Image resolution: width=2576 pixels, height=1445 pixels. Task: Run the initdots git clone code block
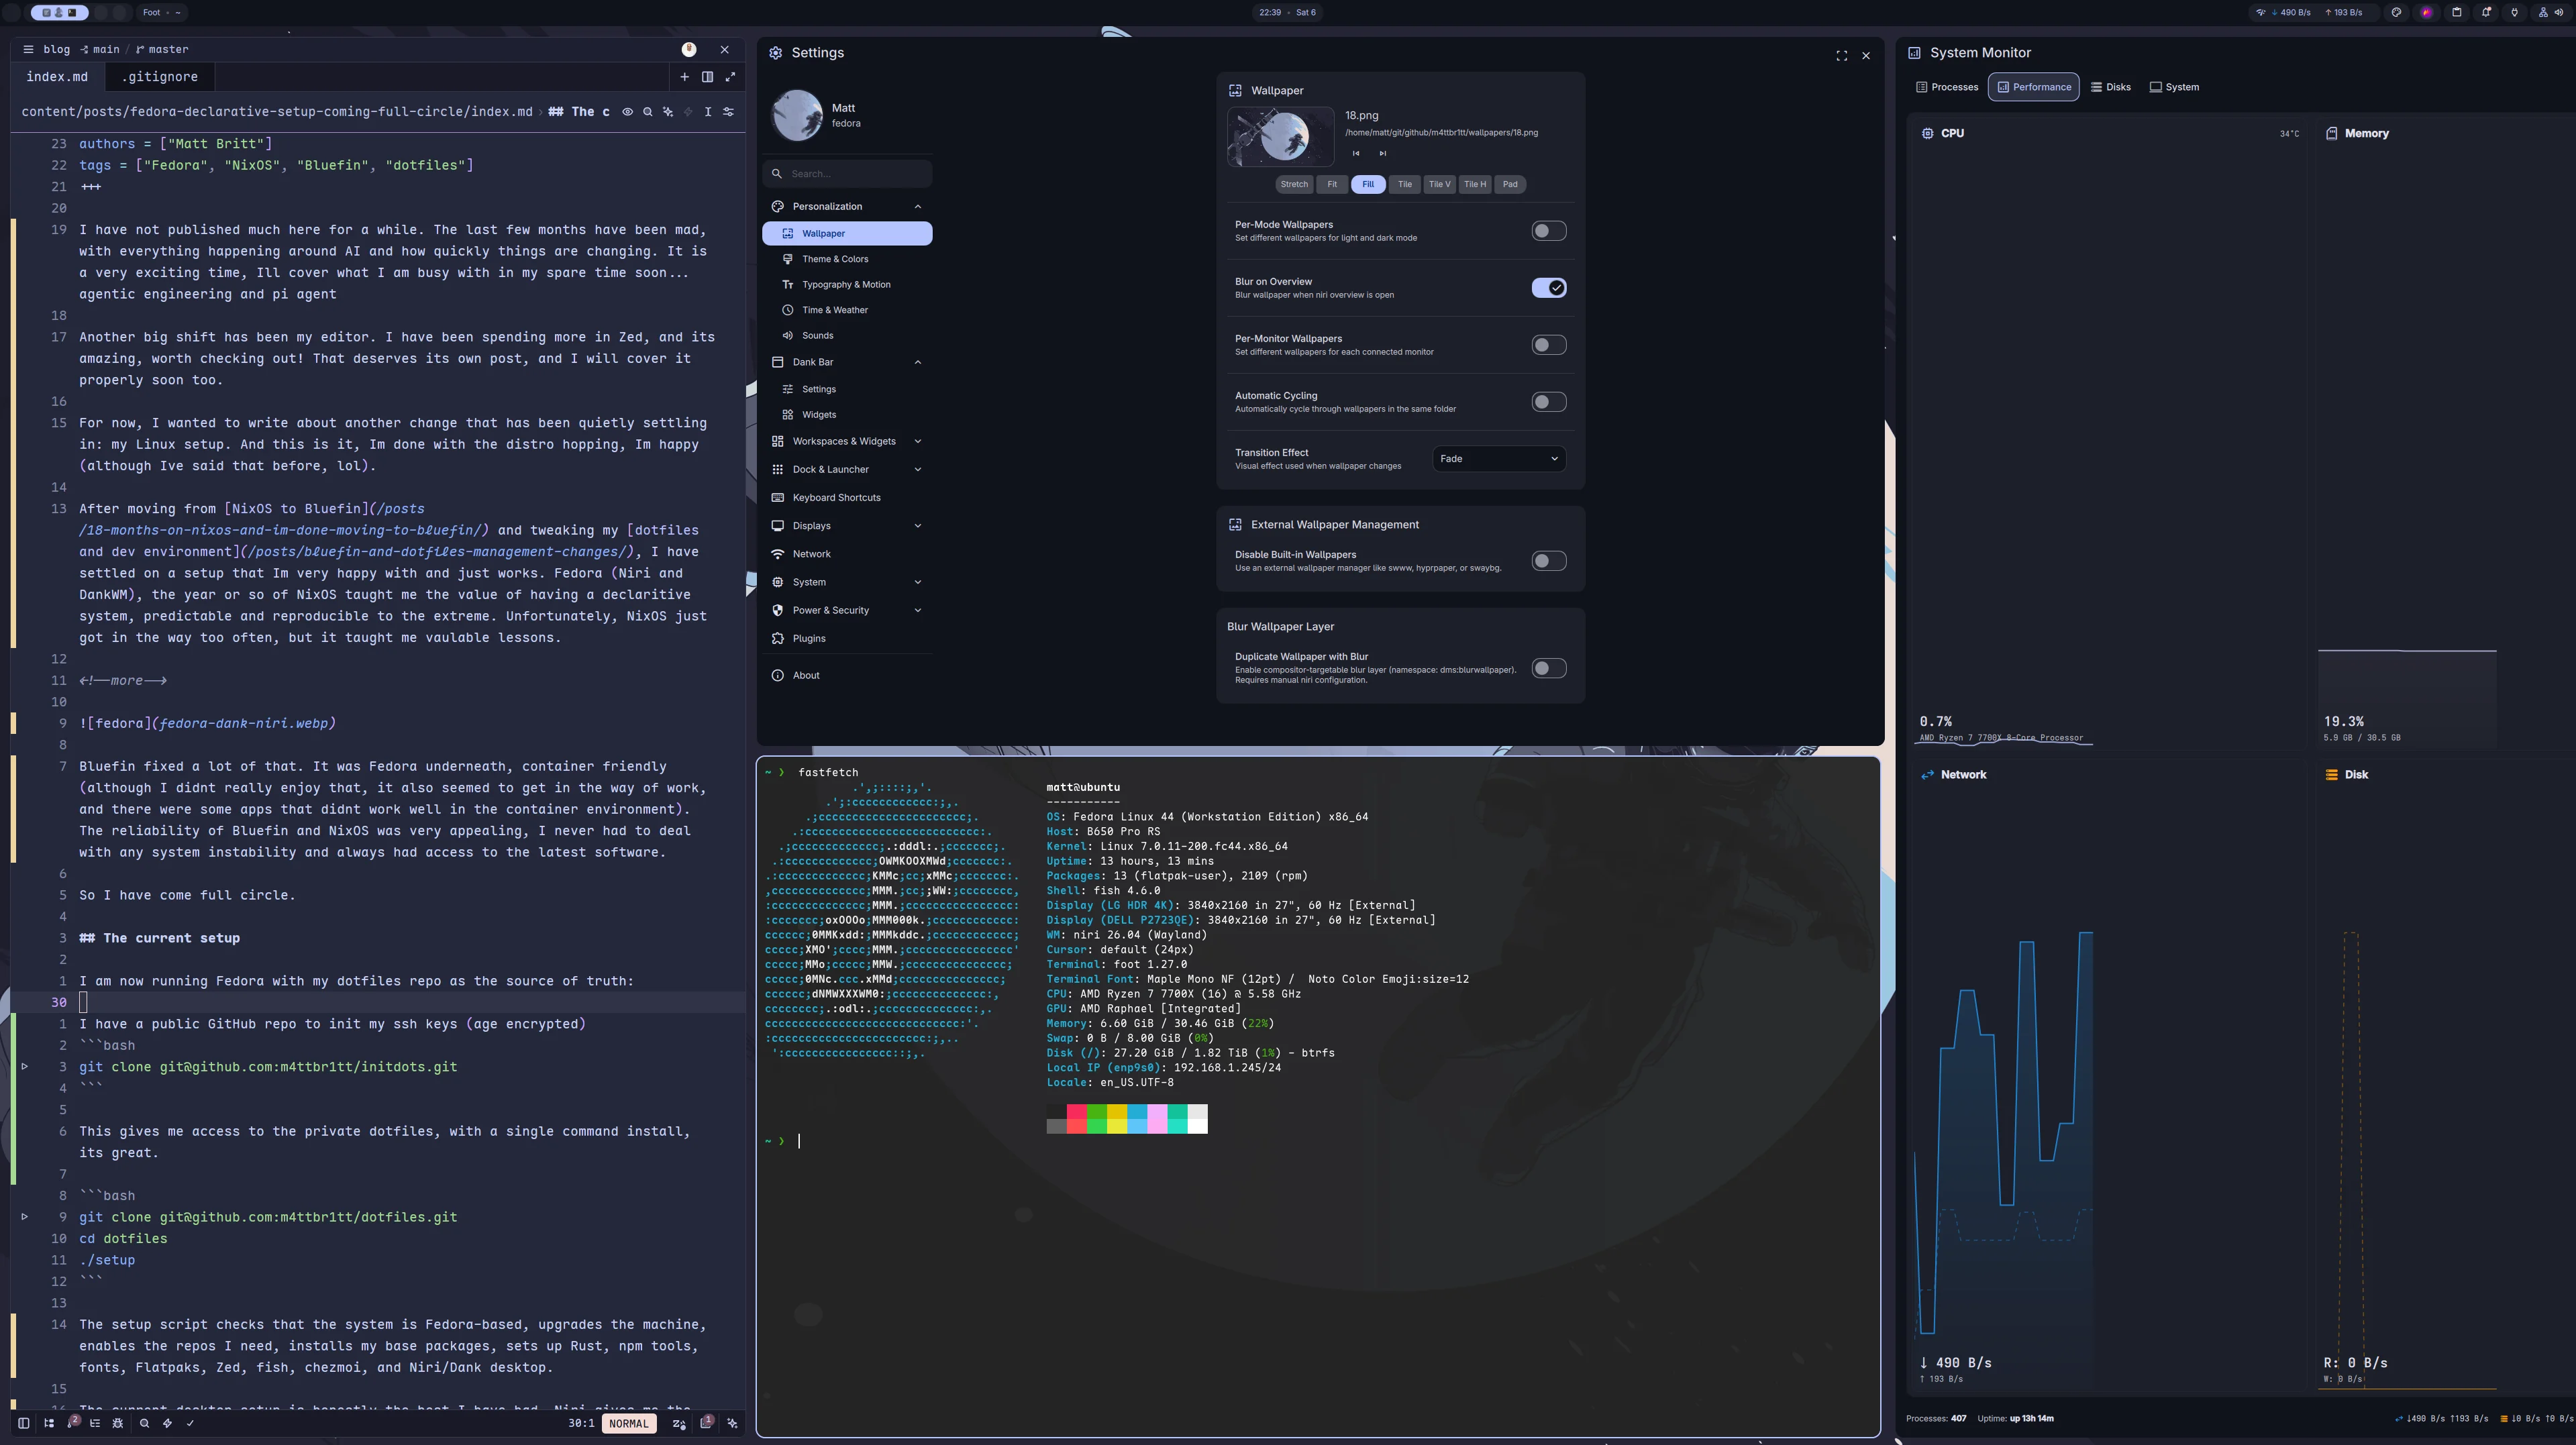tap(25, 1067)
